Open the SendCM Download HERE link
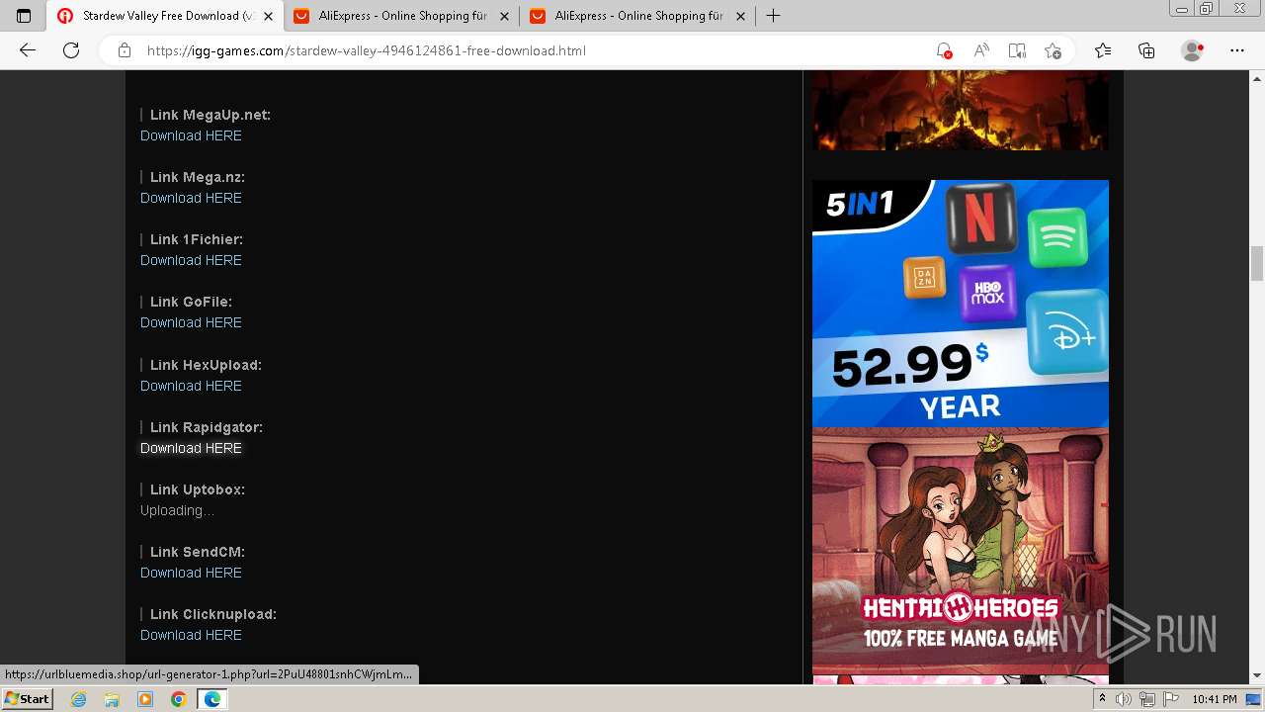 click(x=191, y=573)
